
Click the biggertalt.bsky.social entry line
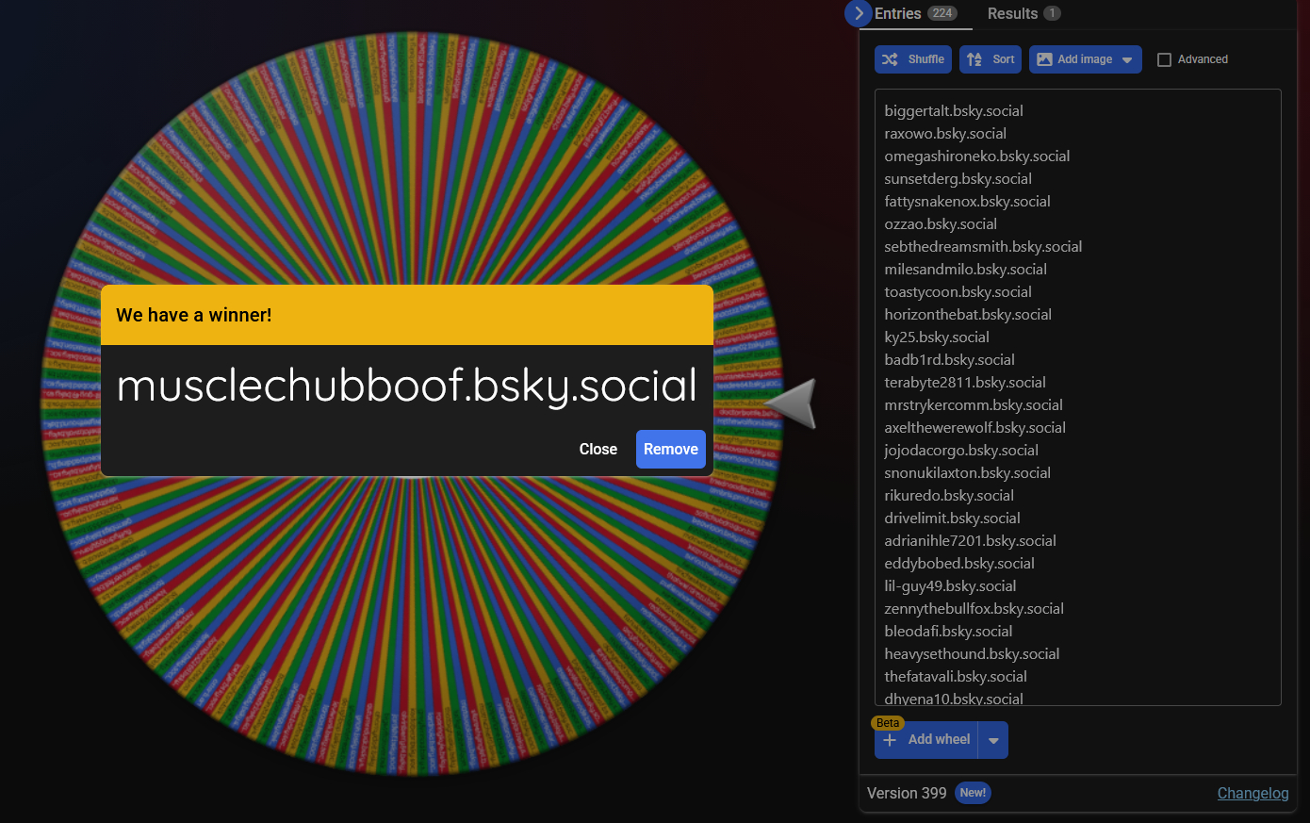953,111
